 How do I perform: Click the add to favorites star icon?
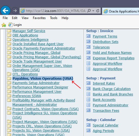[x=4, y=25]
